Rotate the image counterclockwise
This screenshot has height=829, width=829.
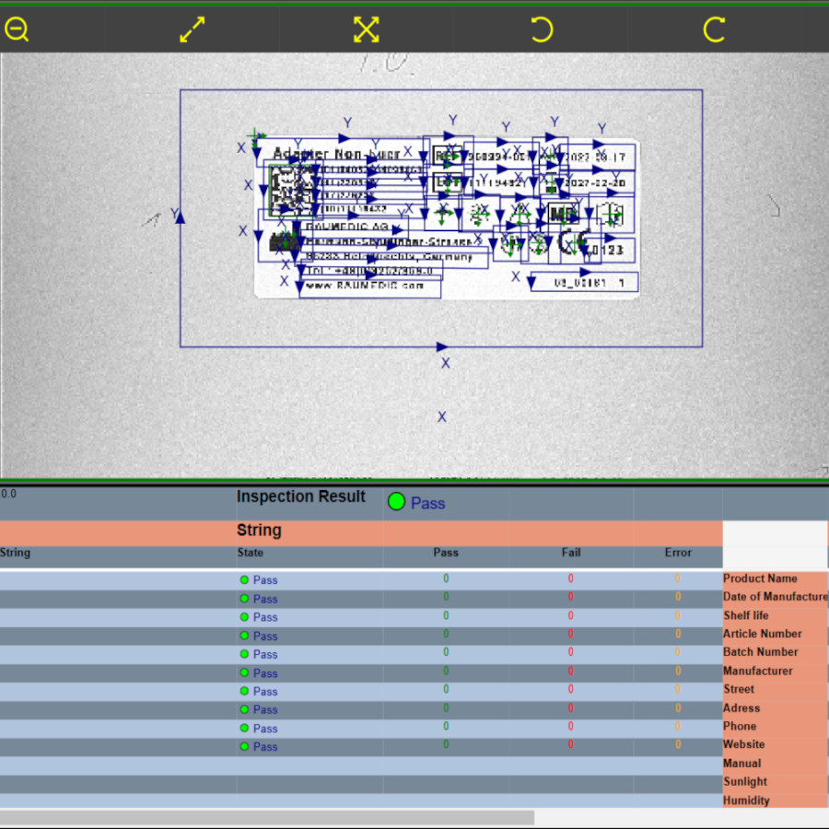542,29
